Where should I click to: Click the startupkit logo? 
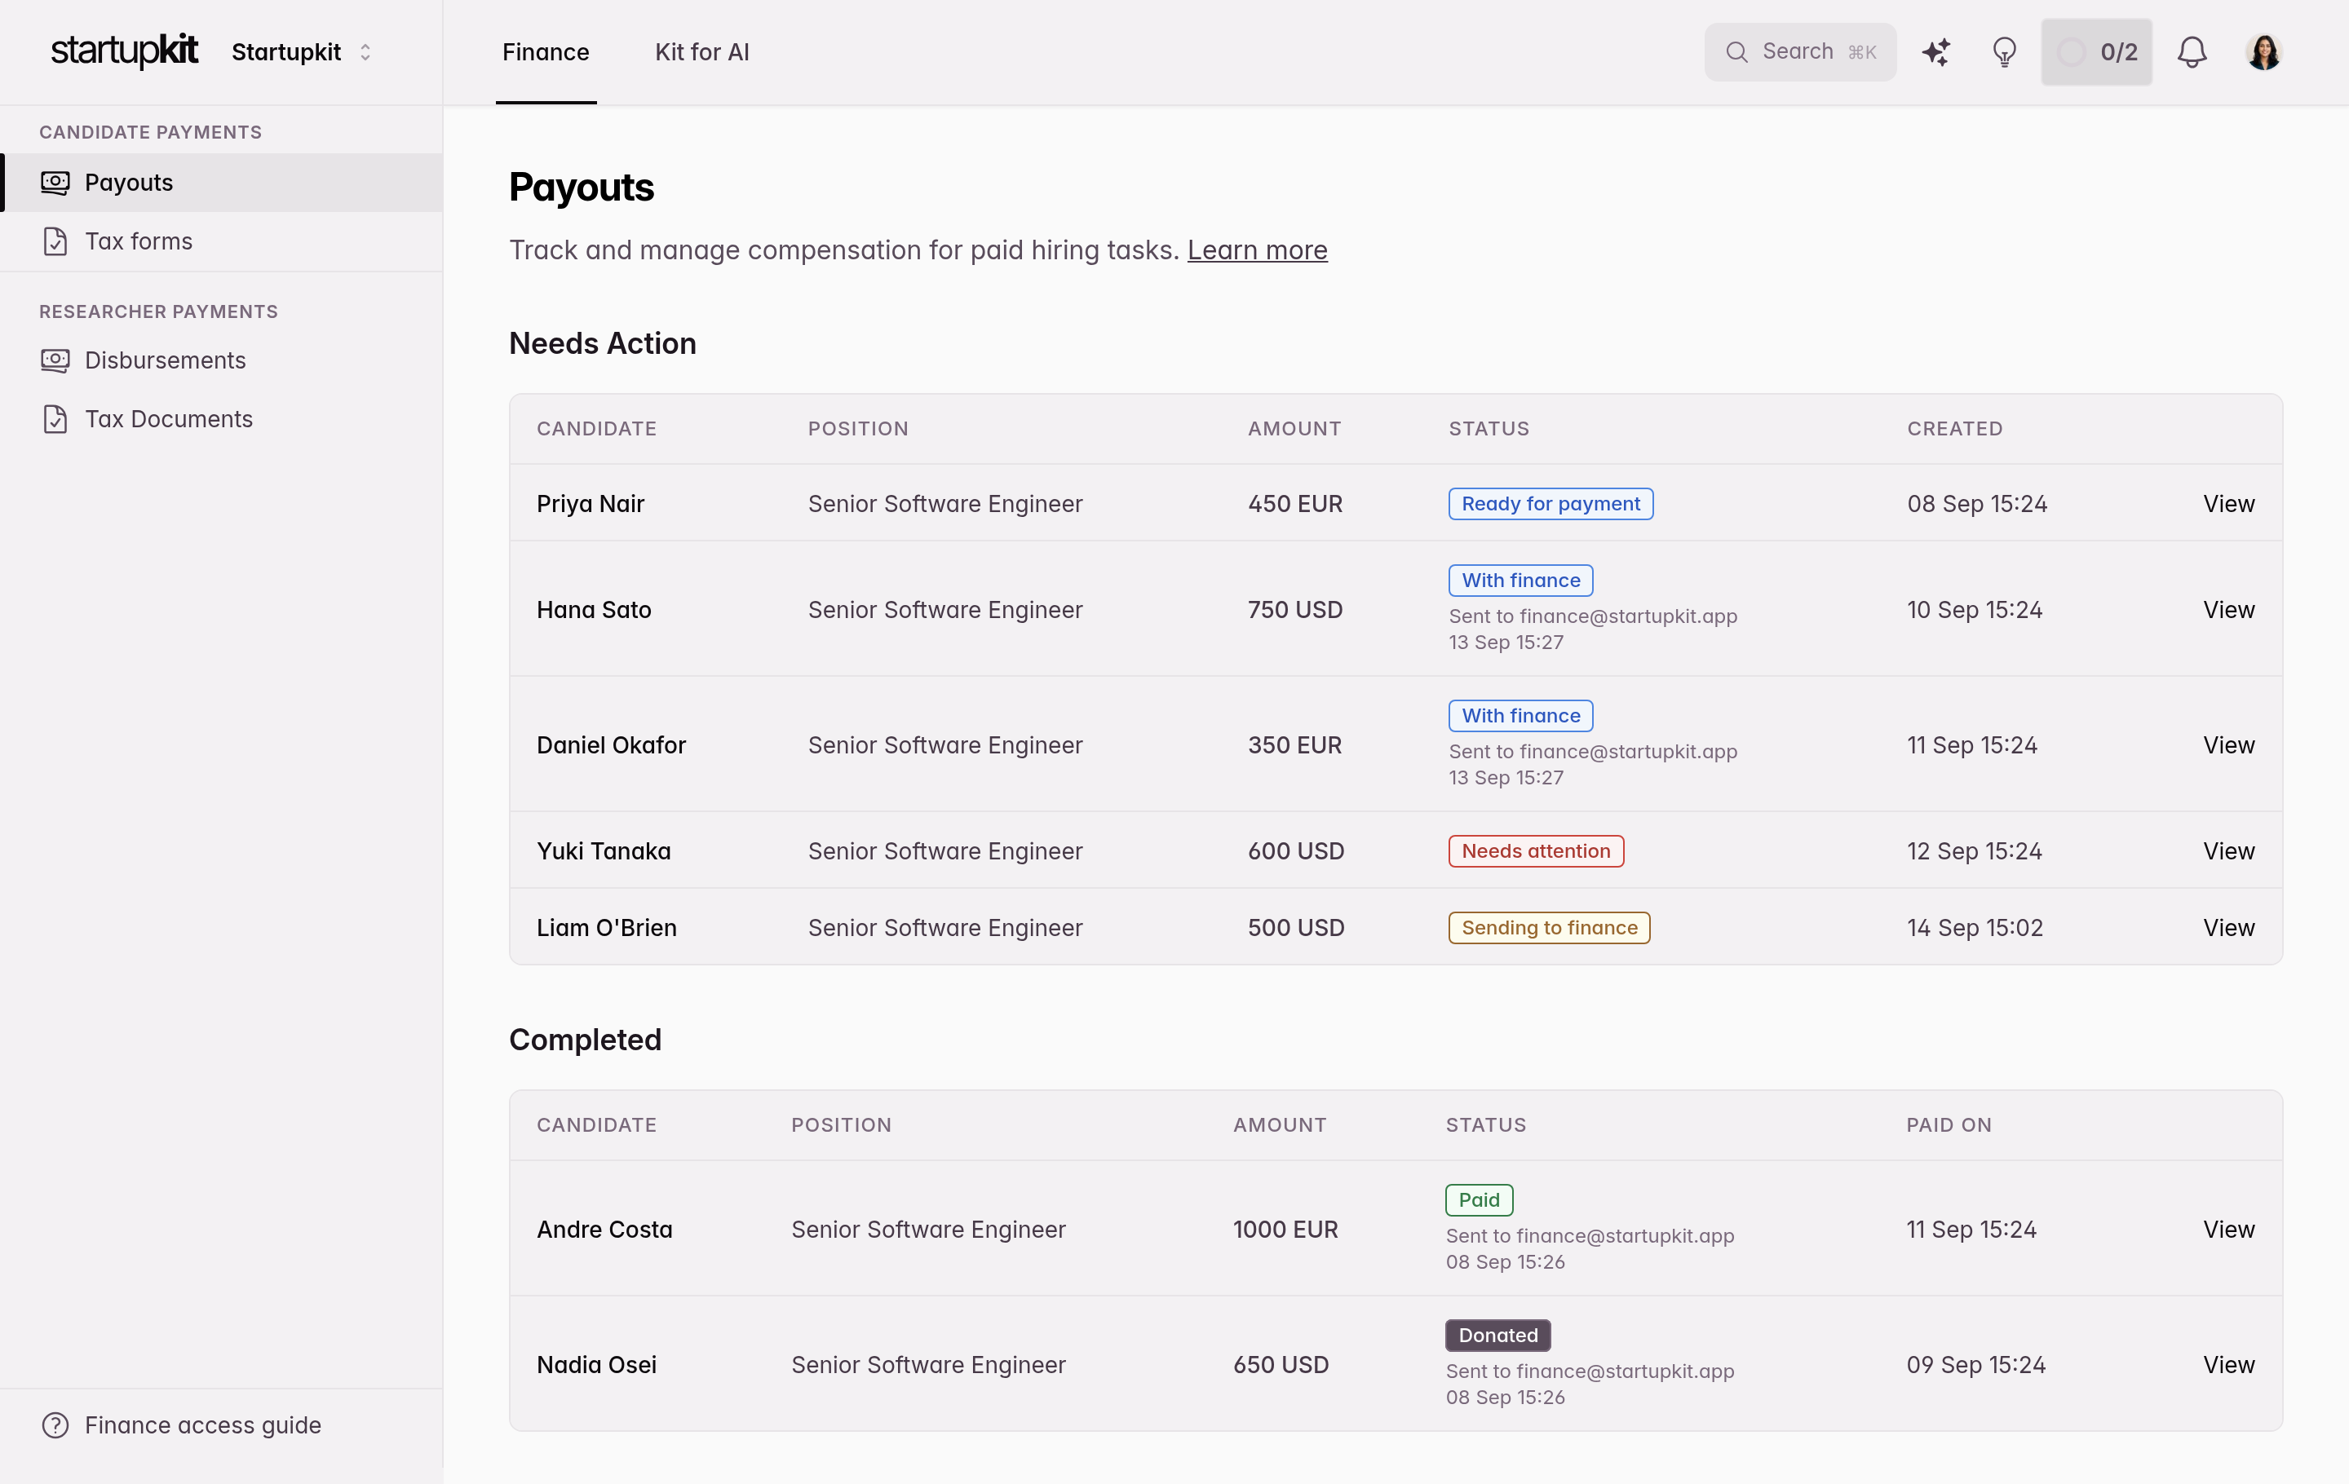coord(124,51)
